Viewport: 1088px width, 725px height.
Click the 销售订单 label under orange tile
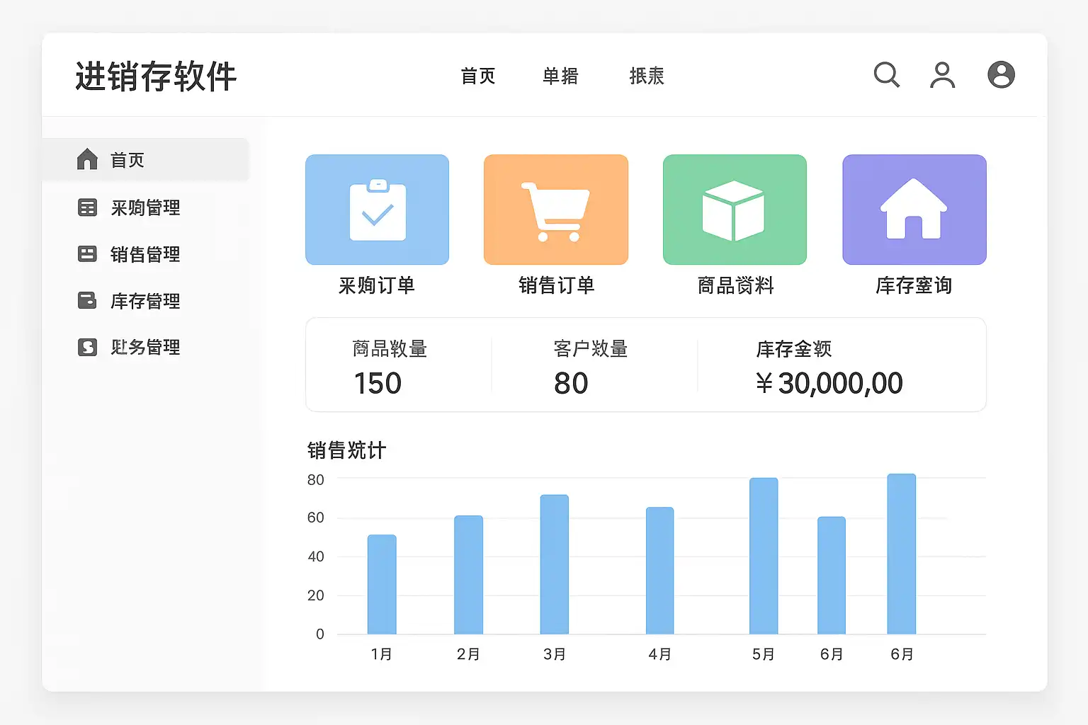[556, 285]
